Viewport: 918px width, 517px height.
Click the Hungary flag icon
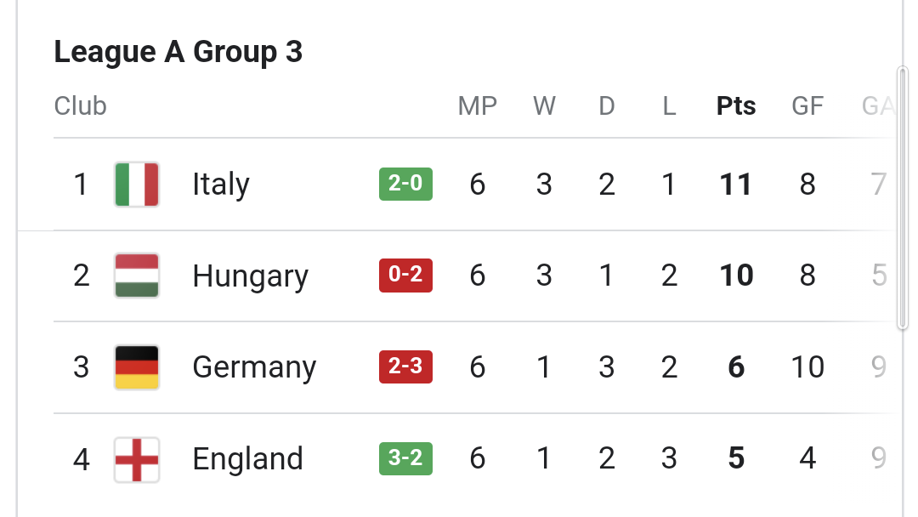pos(136,276)
